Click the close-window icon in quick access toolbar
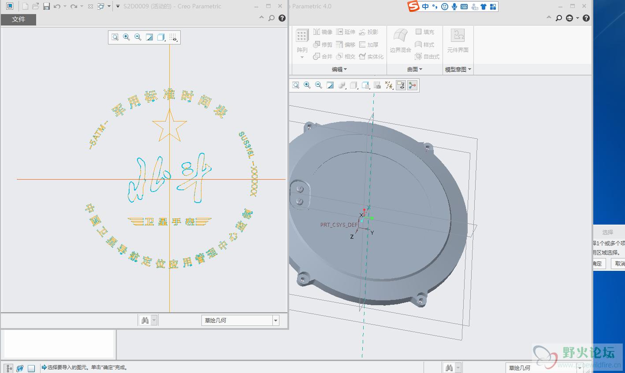Viewport: 625px width, 373px height. coord(90,6)
